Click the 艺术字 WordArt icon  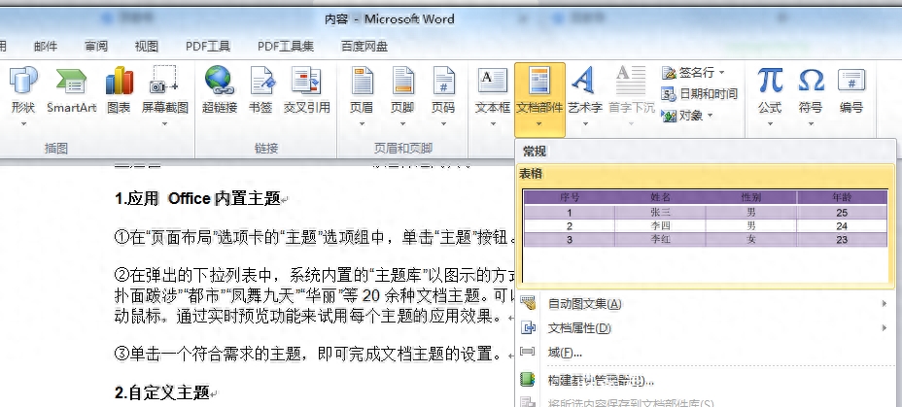point(583,81)
